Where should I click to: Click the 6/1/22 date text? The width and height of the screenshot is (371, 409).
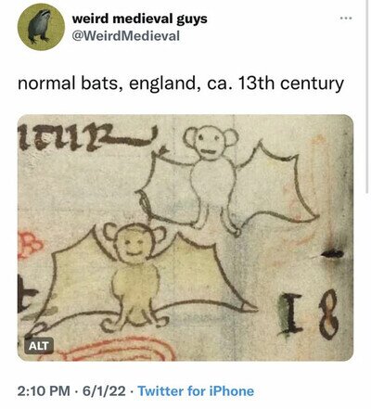104,391
